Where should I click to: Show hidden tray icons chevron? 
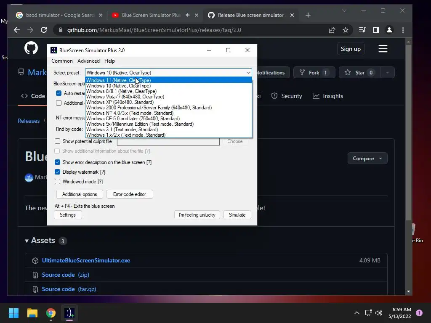point(357,313)
